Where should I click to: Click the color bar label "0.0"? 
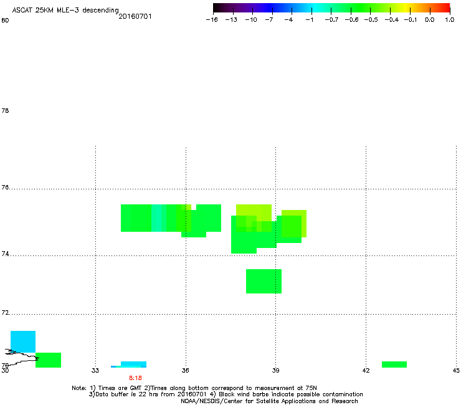pos(430,20)
